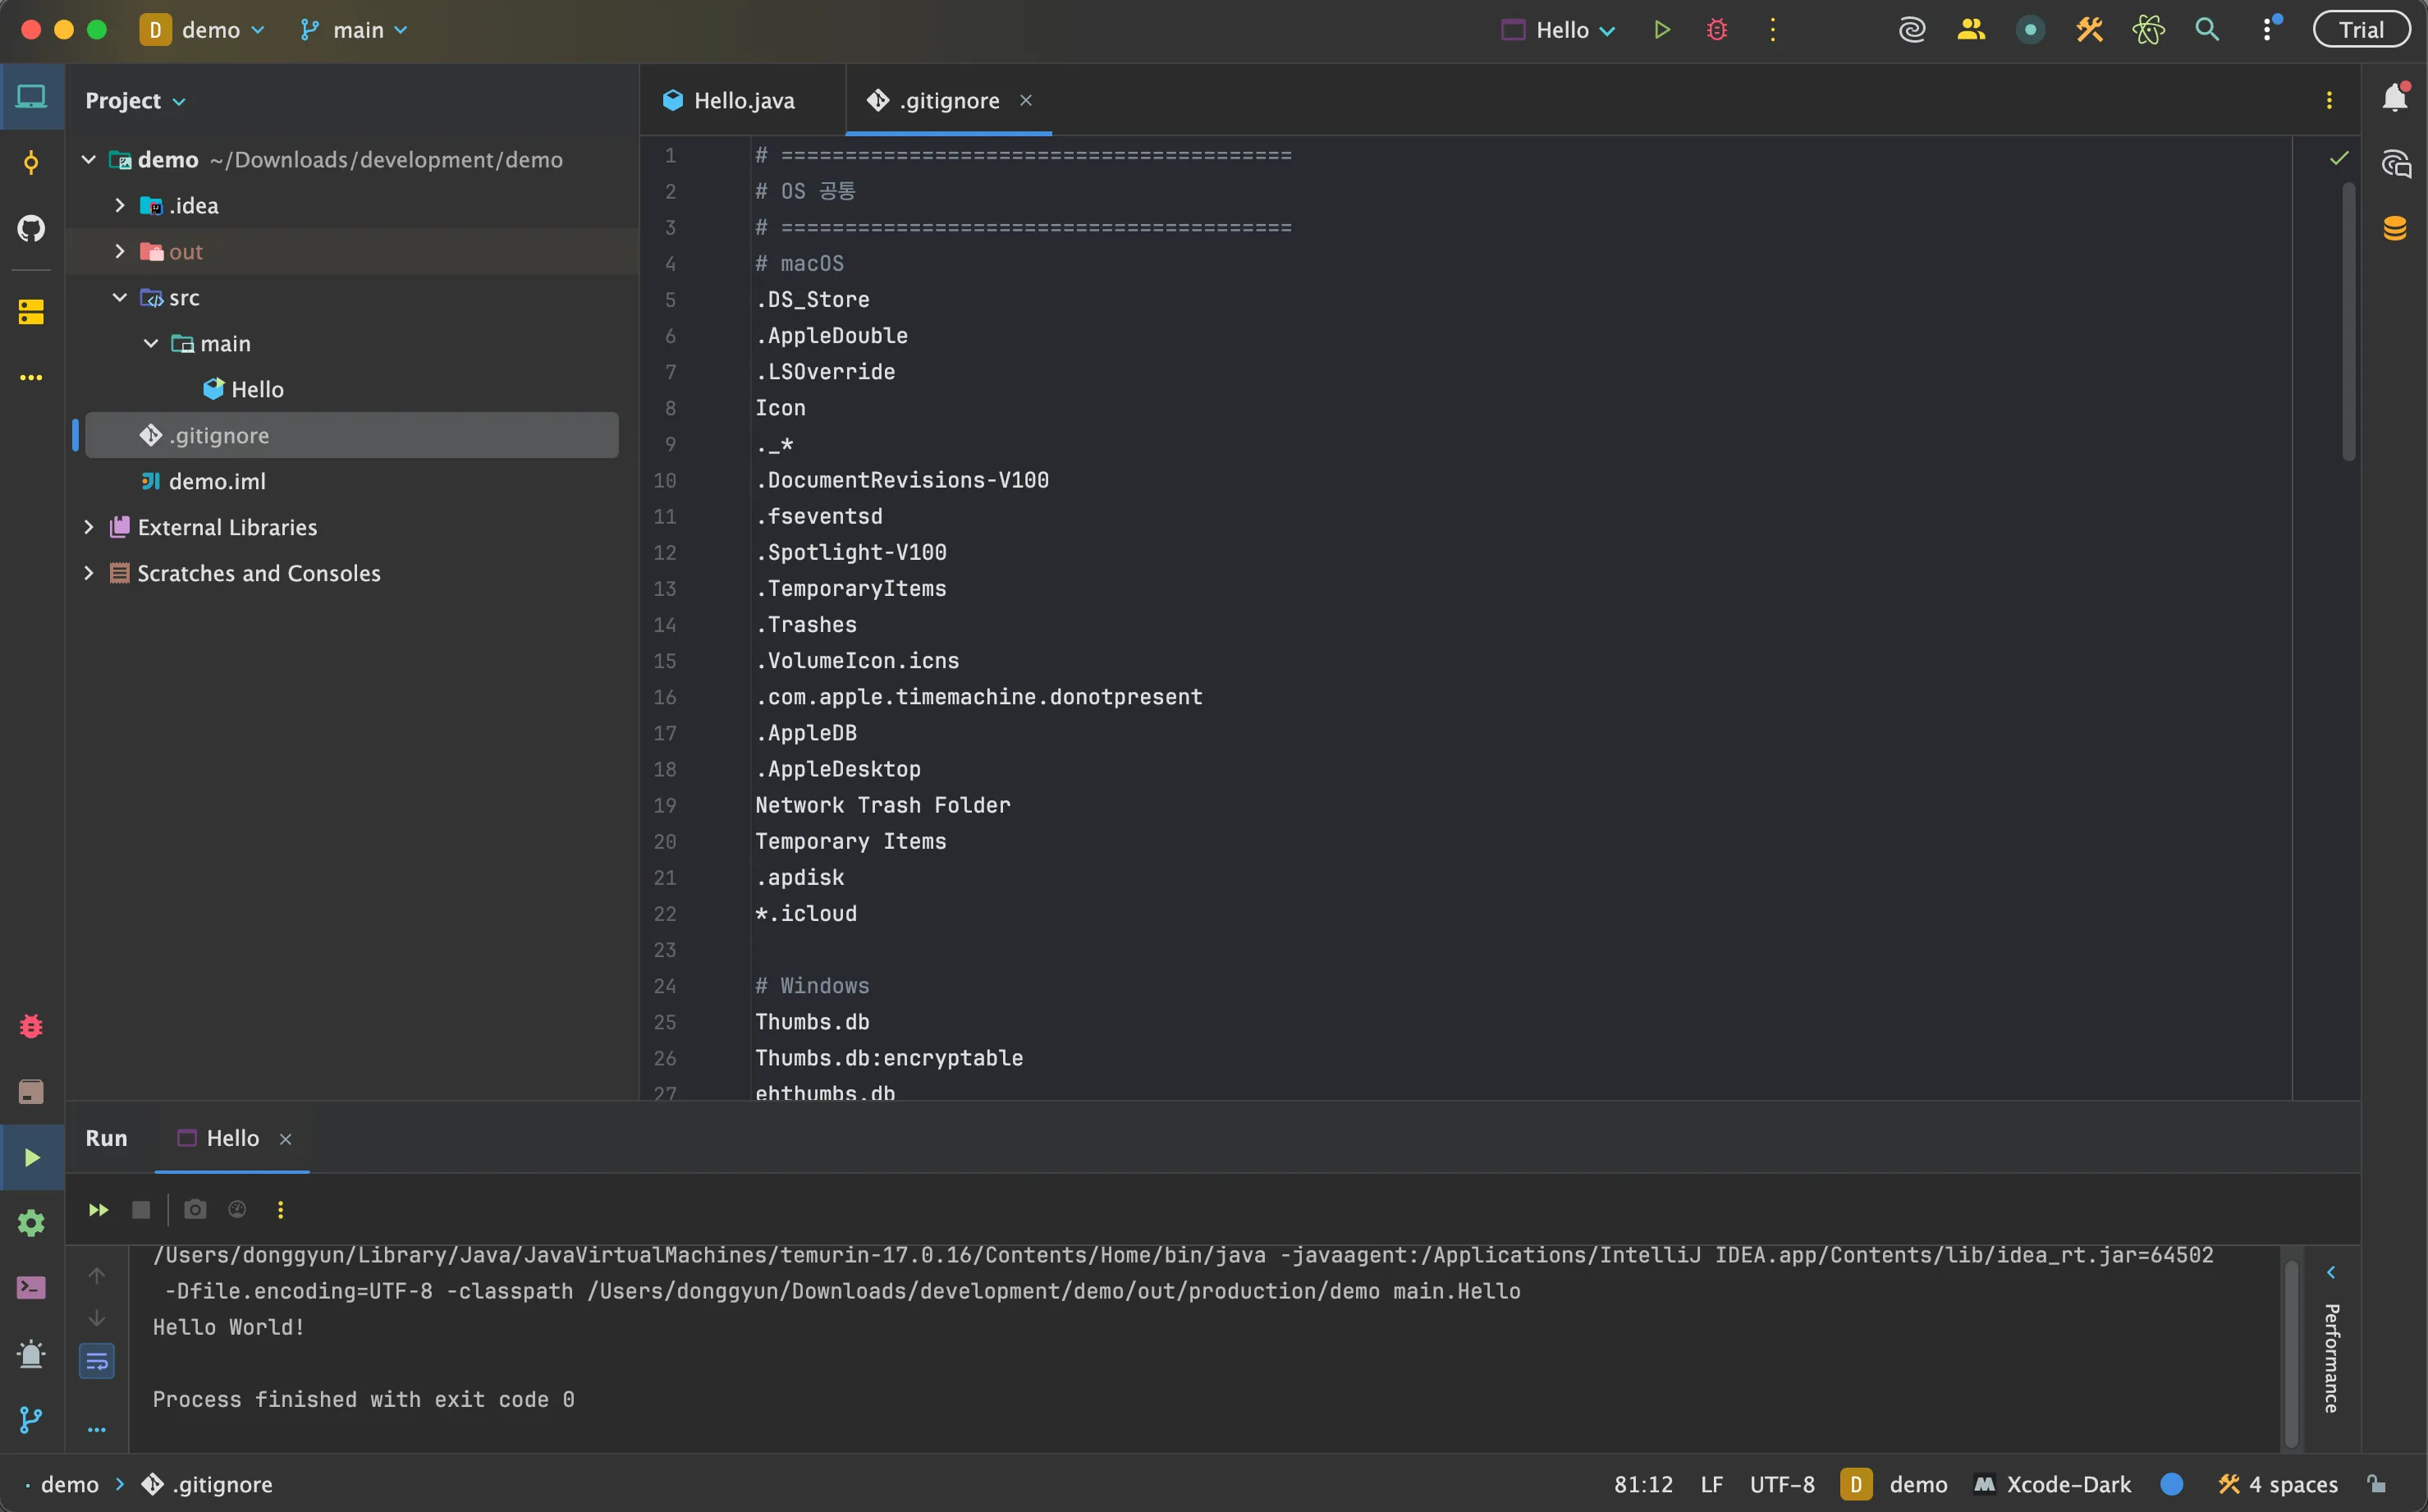Open Search Everywhere magnifier icon
Screen dimensions: 2428x1512
click(2207, 30)
